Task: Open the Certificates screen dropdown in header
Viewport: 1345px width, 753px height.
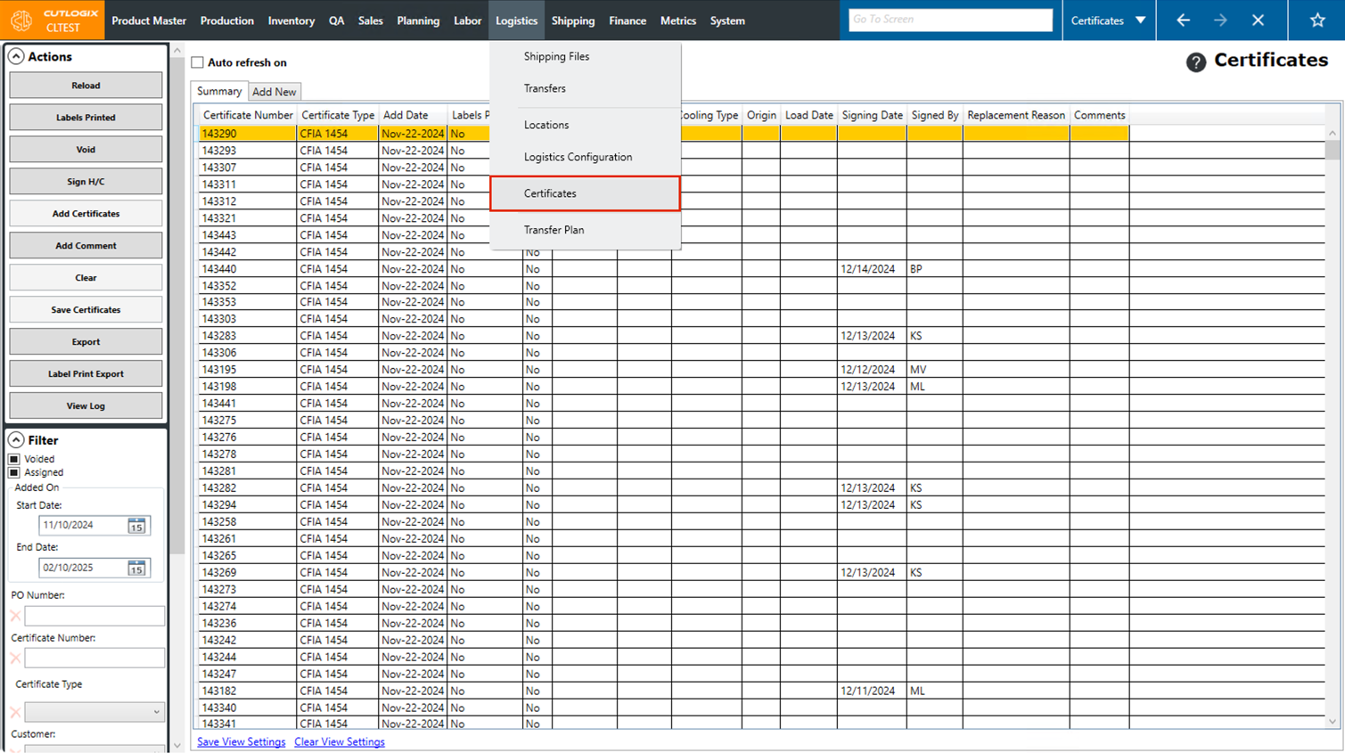Action: 1140,20
